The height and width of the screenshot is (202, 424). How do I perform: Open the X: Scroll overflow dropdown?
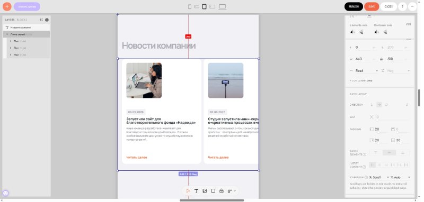[379, 178]
